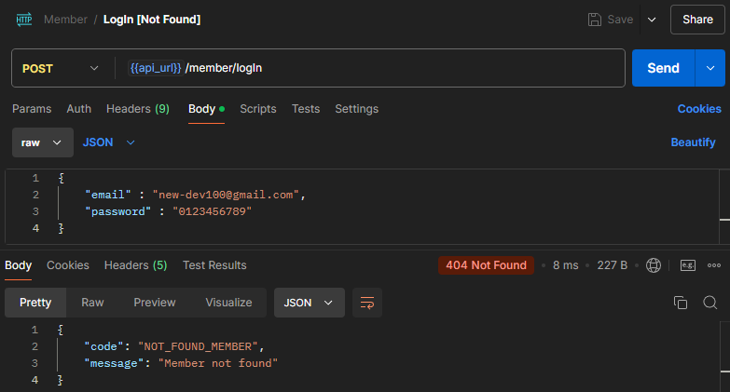
Task: Select the Pretty response view
Action: point(35,303)
